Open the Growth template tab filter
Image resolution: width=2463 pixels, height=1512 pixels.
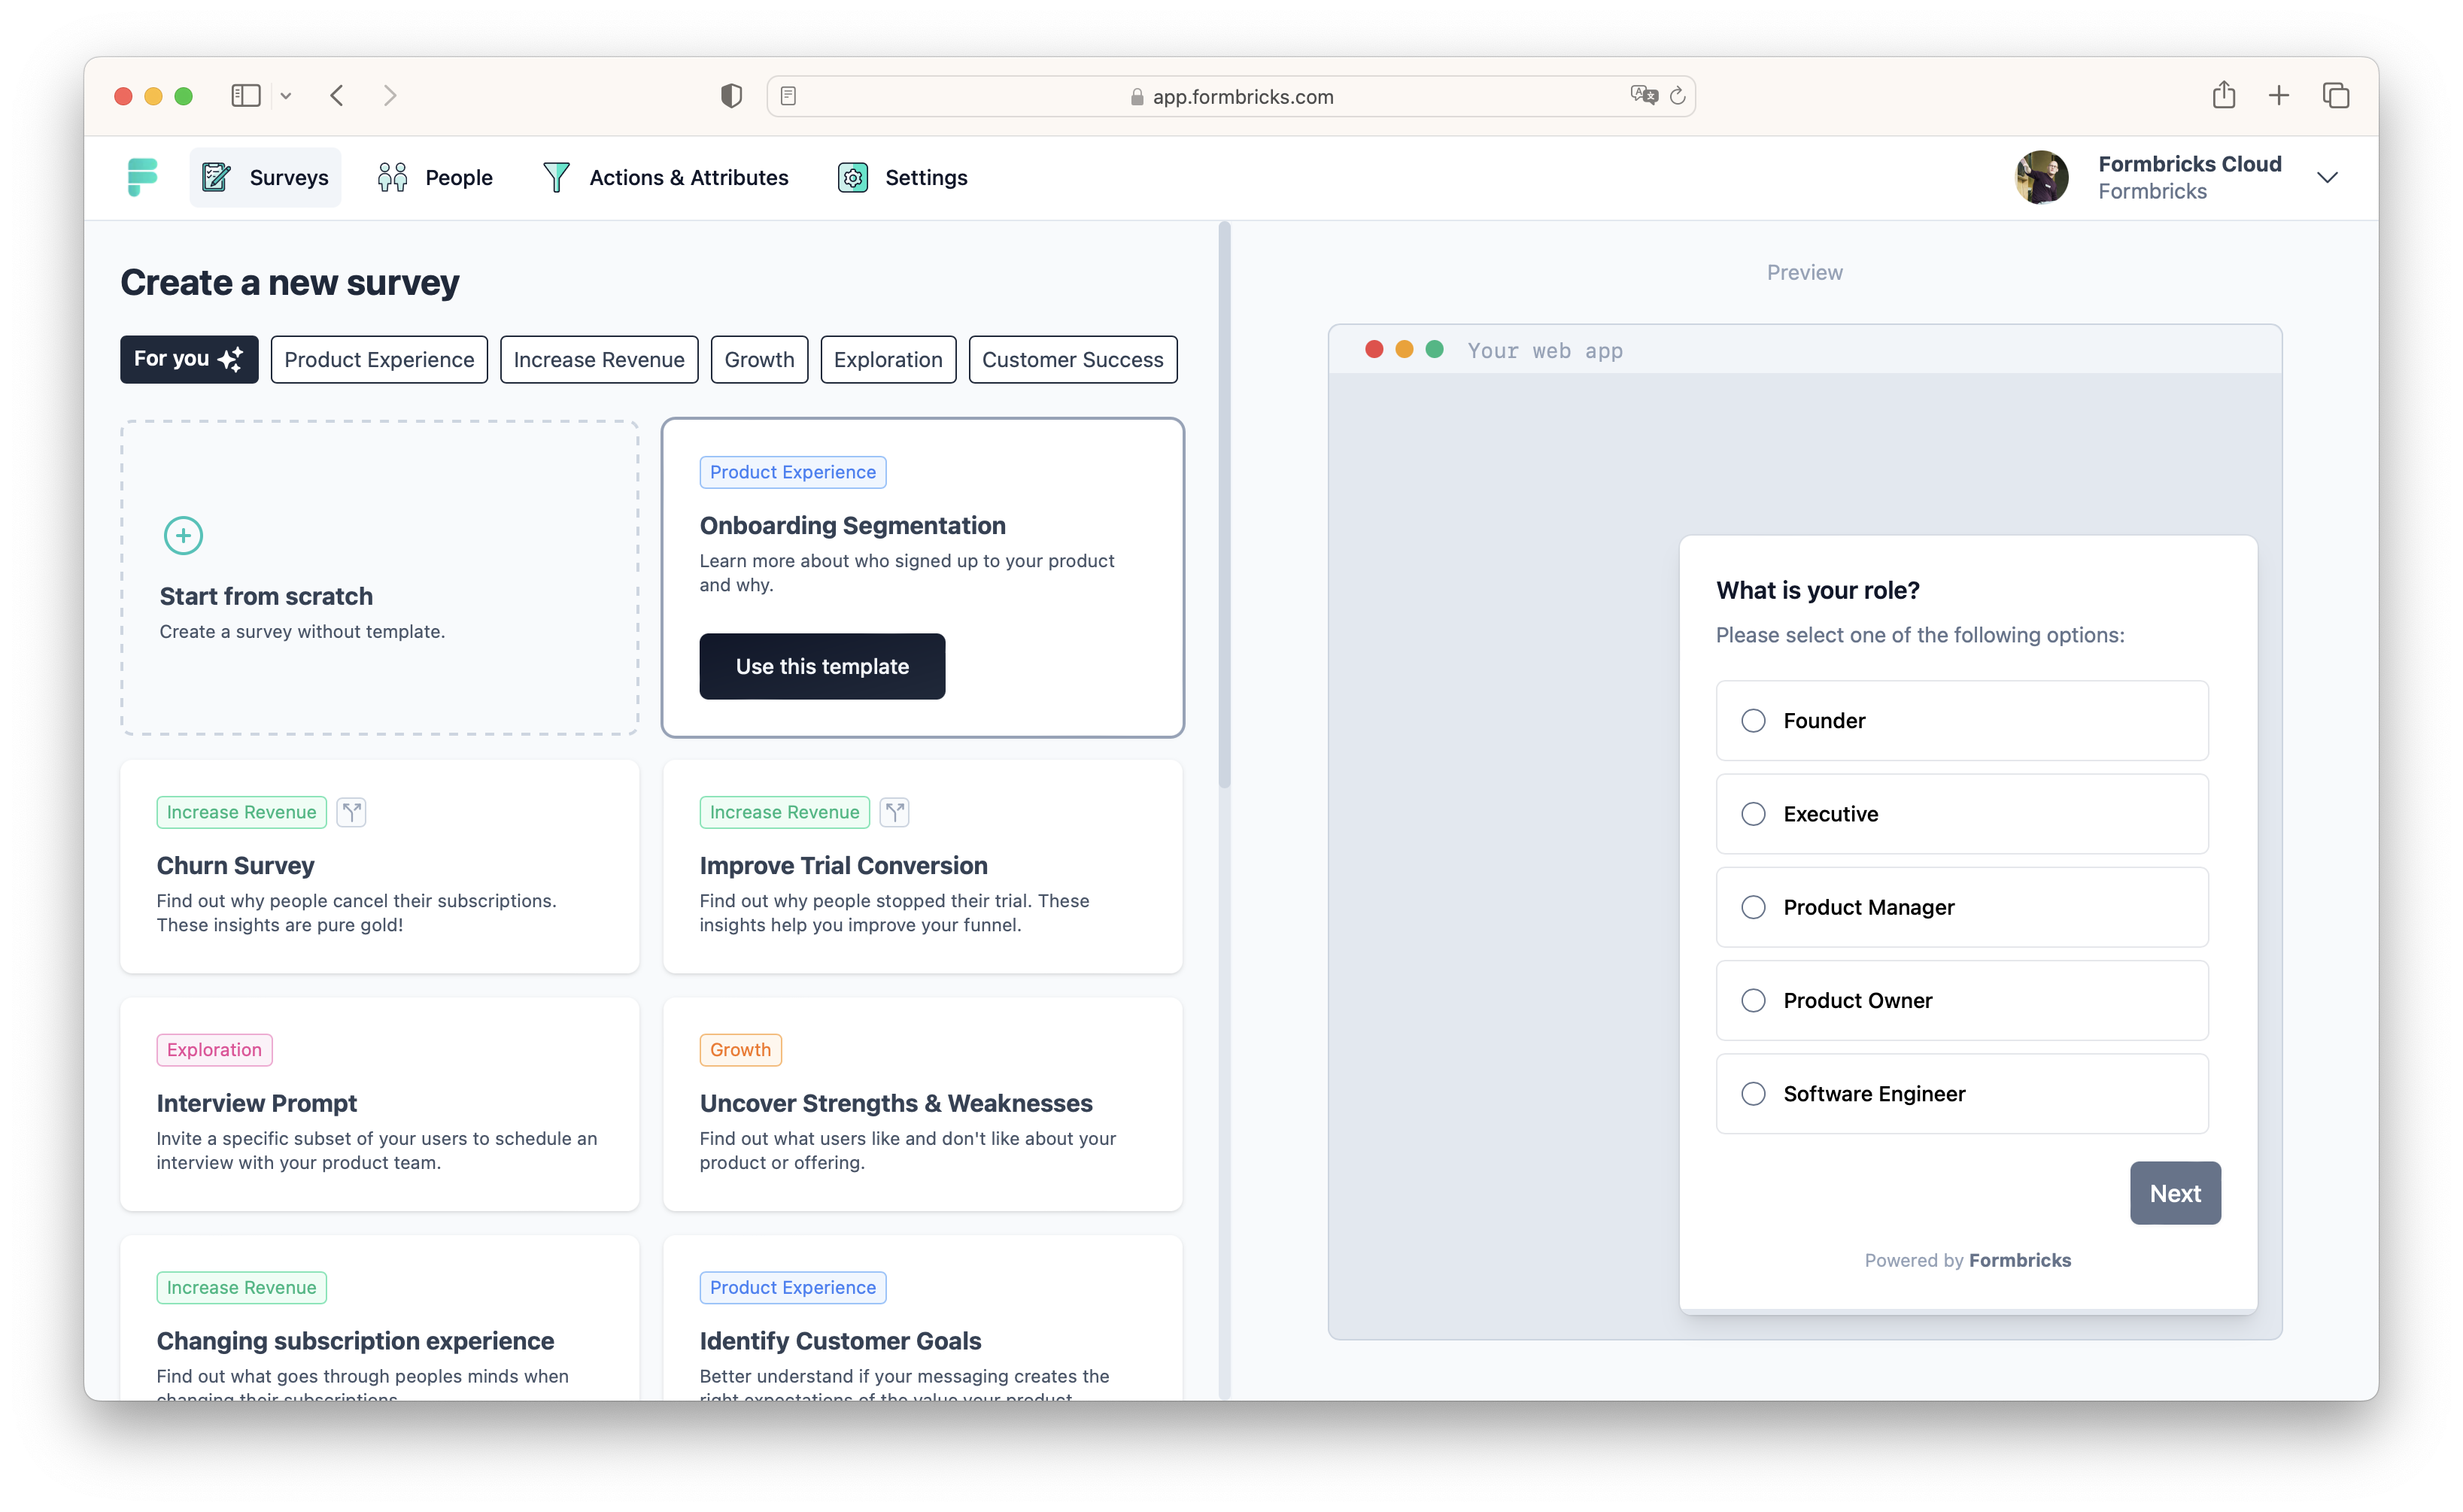click(758, 359)
